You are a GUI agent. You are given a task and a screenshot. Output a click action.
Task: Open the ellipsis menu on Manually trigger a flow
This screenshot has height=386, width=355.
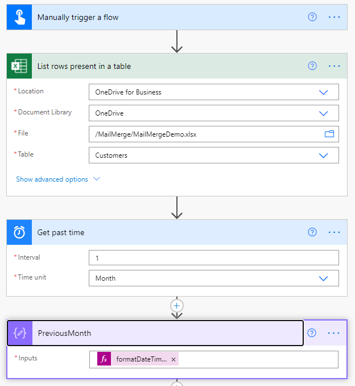335,17
